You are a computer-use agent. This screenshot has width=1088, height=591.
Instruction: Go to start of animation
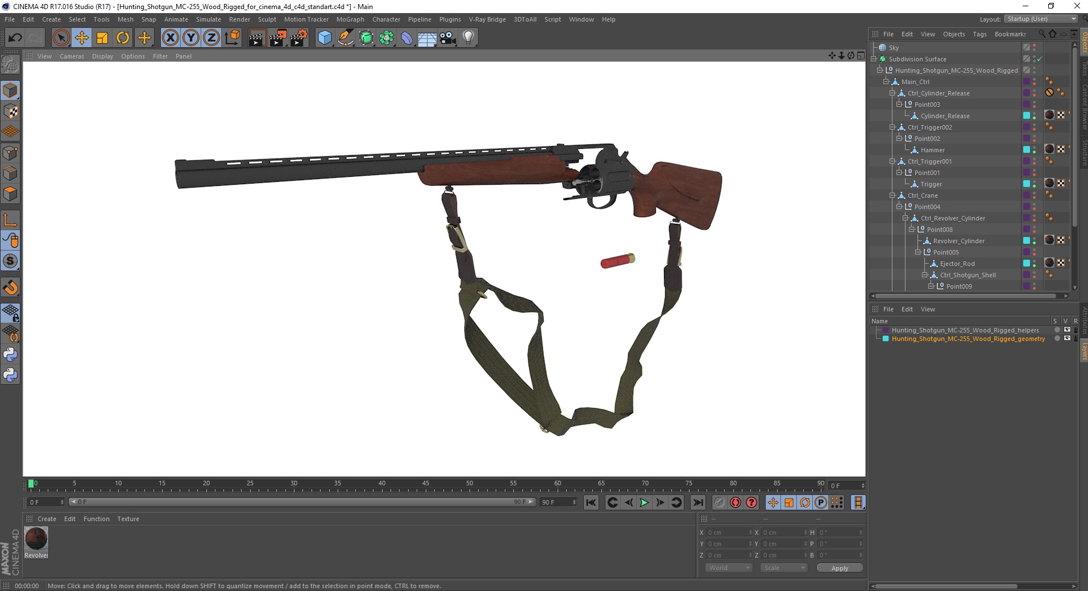coord(591,502)
